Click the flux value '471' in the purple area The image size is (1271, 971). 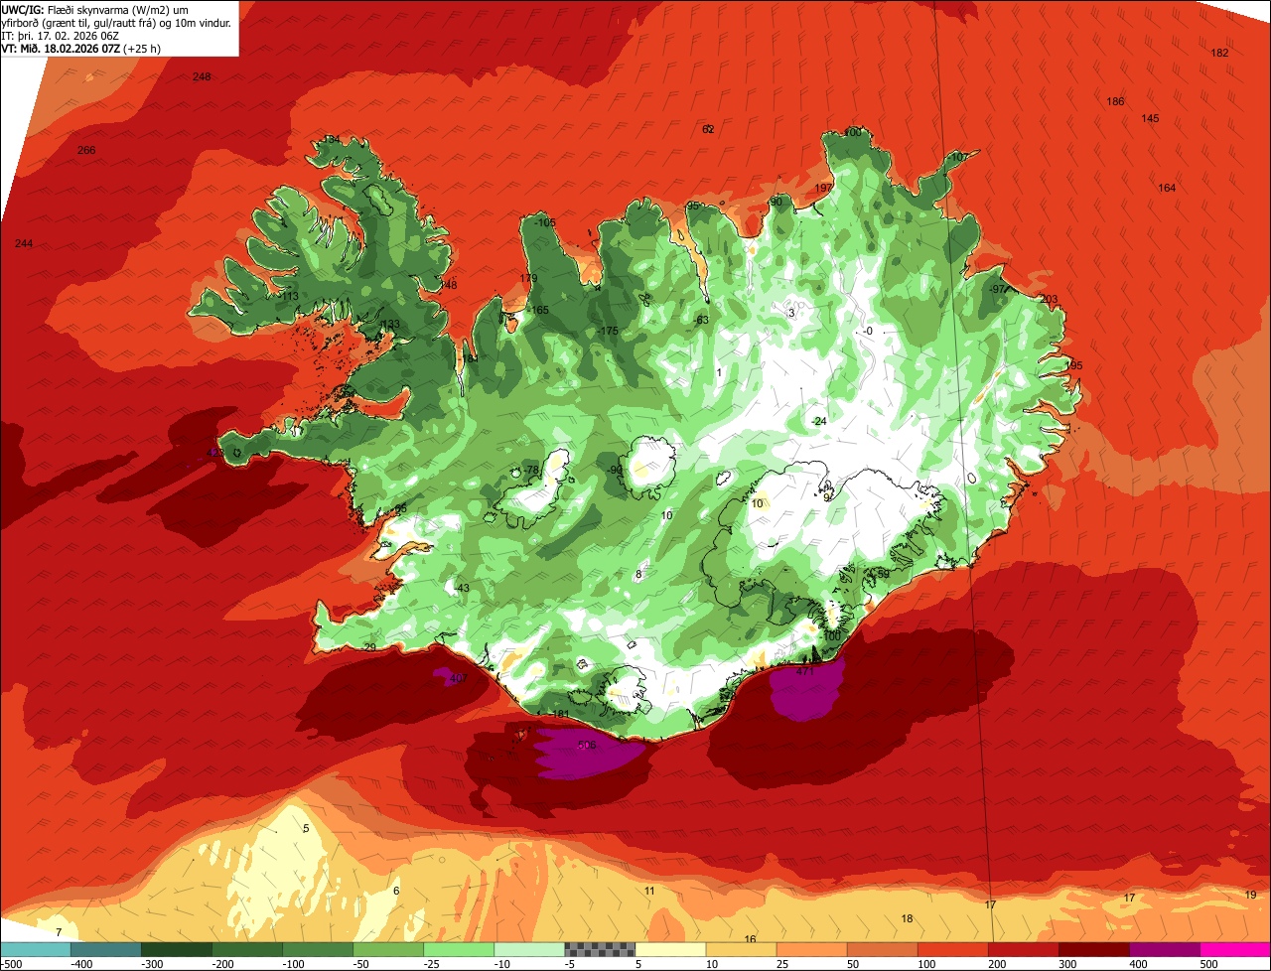(x=805, y=671)
